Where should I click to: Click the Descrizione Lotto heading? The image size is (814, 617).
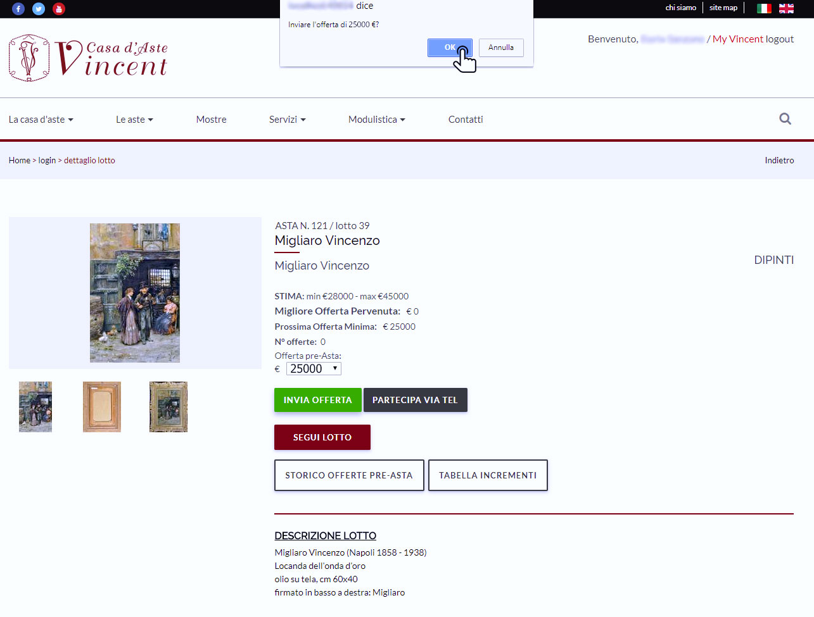[326, 536]
